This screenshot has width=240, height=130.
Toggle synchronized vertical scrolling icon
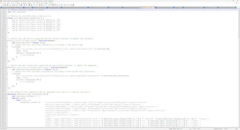39,5
